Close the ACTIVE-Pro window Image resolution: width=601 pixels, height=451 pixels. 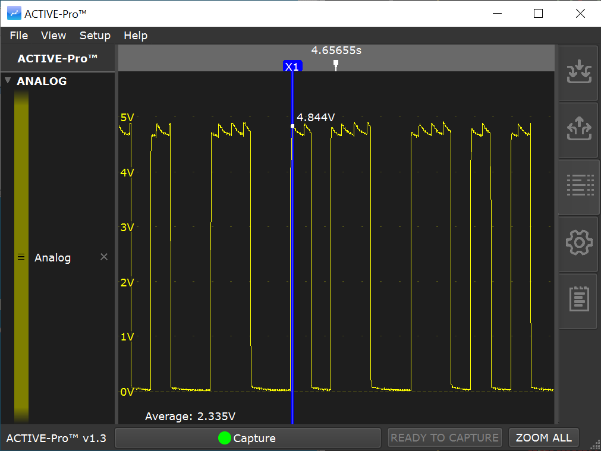580,14
